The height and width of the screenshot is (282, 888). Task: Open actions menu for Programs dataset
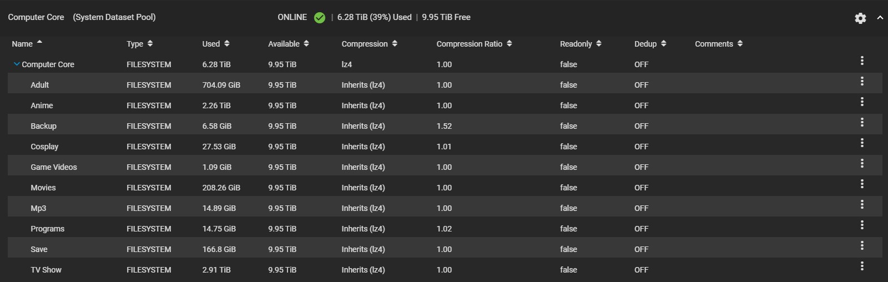coord(862,225)
